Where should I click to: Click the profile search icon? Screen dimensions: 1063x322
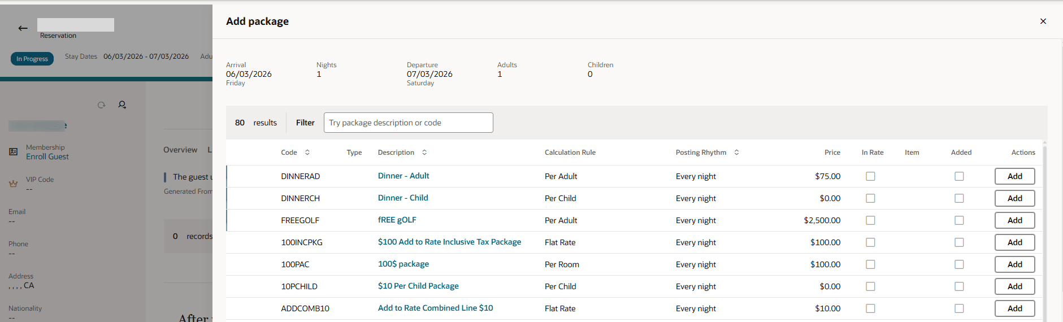pyautogui.click(x=122, y=105)
